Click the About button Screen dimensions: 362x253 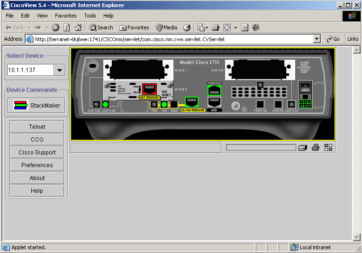pyautogui.click(x=37, y=178)
